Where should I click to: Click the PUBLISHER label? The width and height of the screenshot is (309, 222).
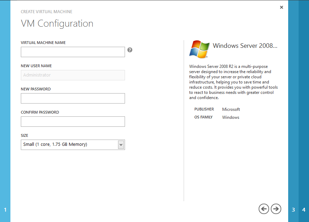click(204, 109)
